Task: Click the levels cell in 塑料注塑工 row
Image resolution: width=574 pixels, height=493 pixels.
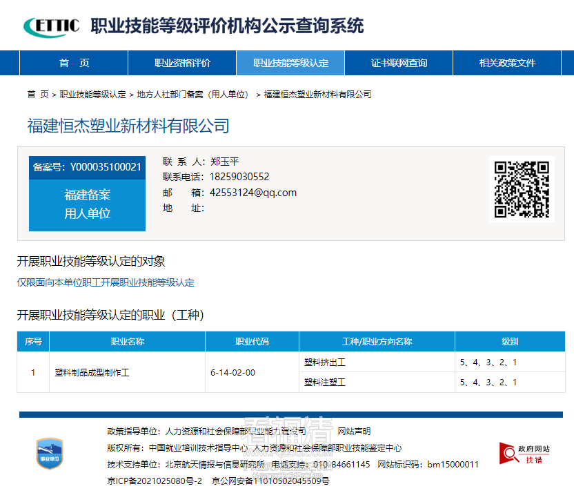Action: pos(510,383)
